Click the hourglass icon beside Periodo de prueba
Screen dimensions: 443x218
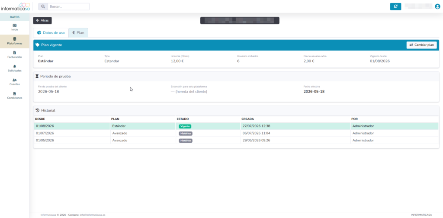coord(37,76)
